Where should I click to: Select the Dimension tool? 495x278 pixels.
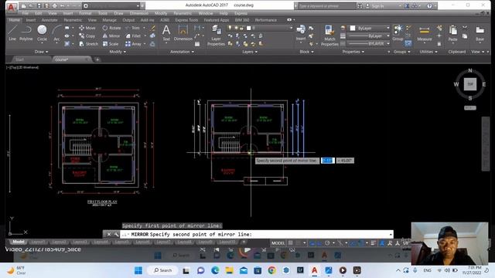click(183, 33)
